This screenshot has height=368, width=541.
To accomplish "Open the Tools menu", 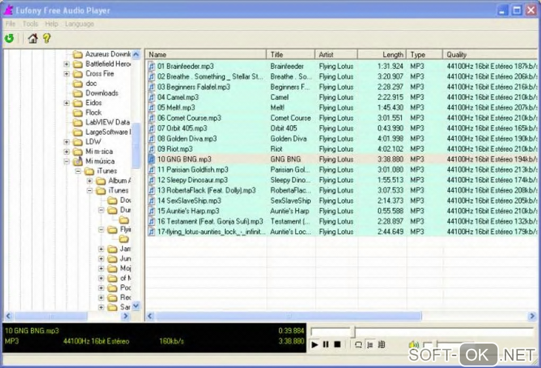I will tap(30, 24).
